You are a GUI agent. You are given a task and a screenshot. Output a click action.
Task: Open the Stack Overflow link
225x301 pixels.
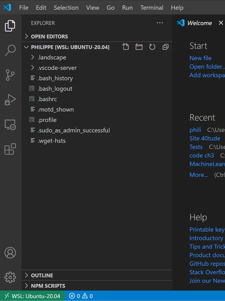(207, 272)
